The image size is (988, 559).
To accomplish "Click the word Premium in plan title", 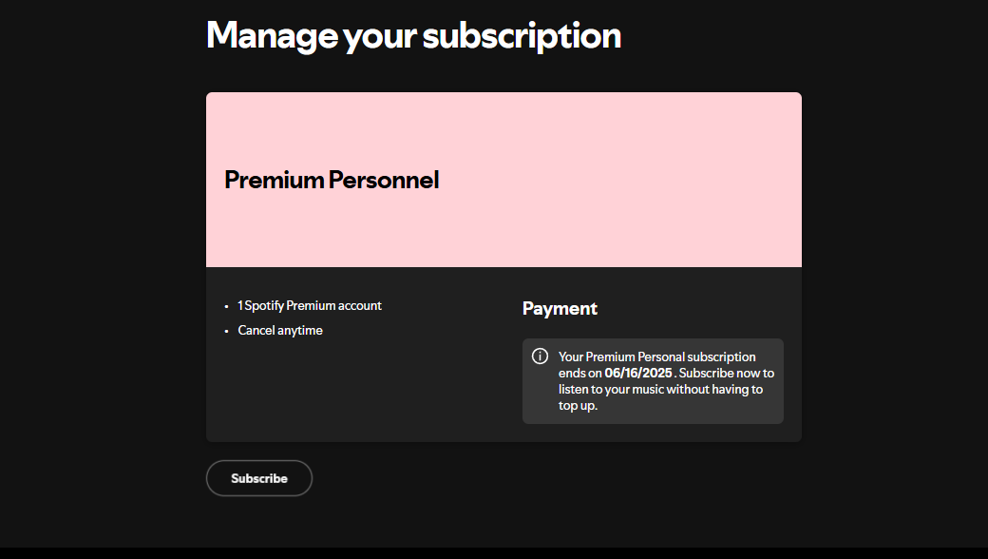I will click(275, 180).
